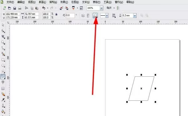Click the Paste clipboard icon

click(37, 8)
